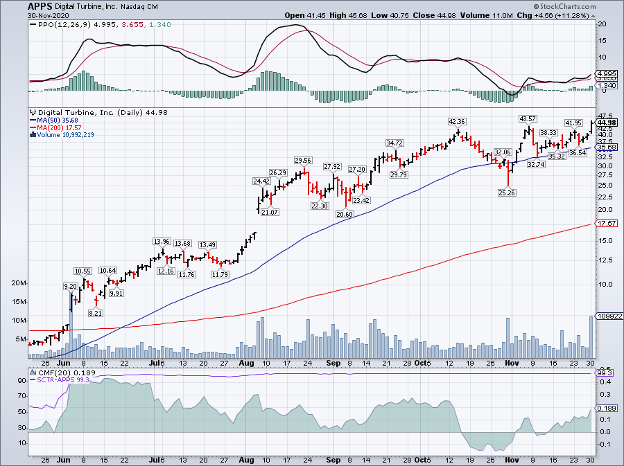Click the 24.42 price annotation

261,181
